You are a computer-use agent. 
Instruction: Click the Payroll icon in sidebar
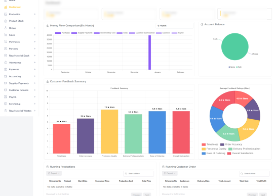[x=6, y=97]
